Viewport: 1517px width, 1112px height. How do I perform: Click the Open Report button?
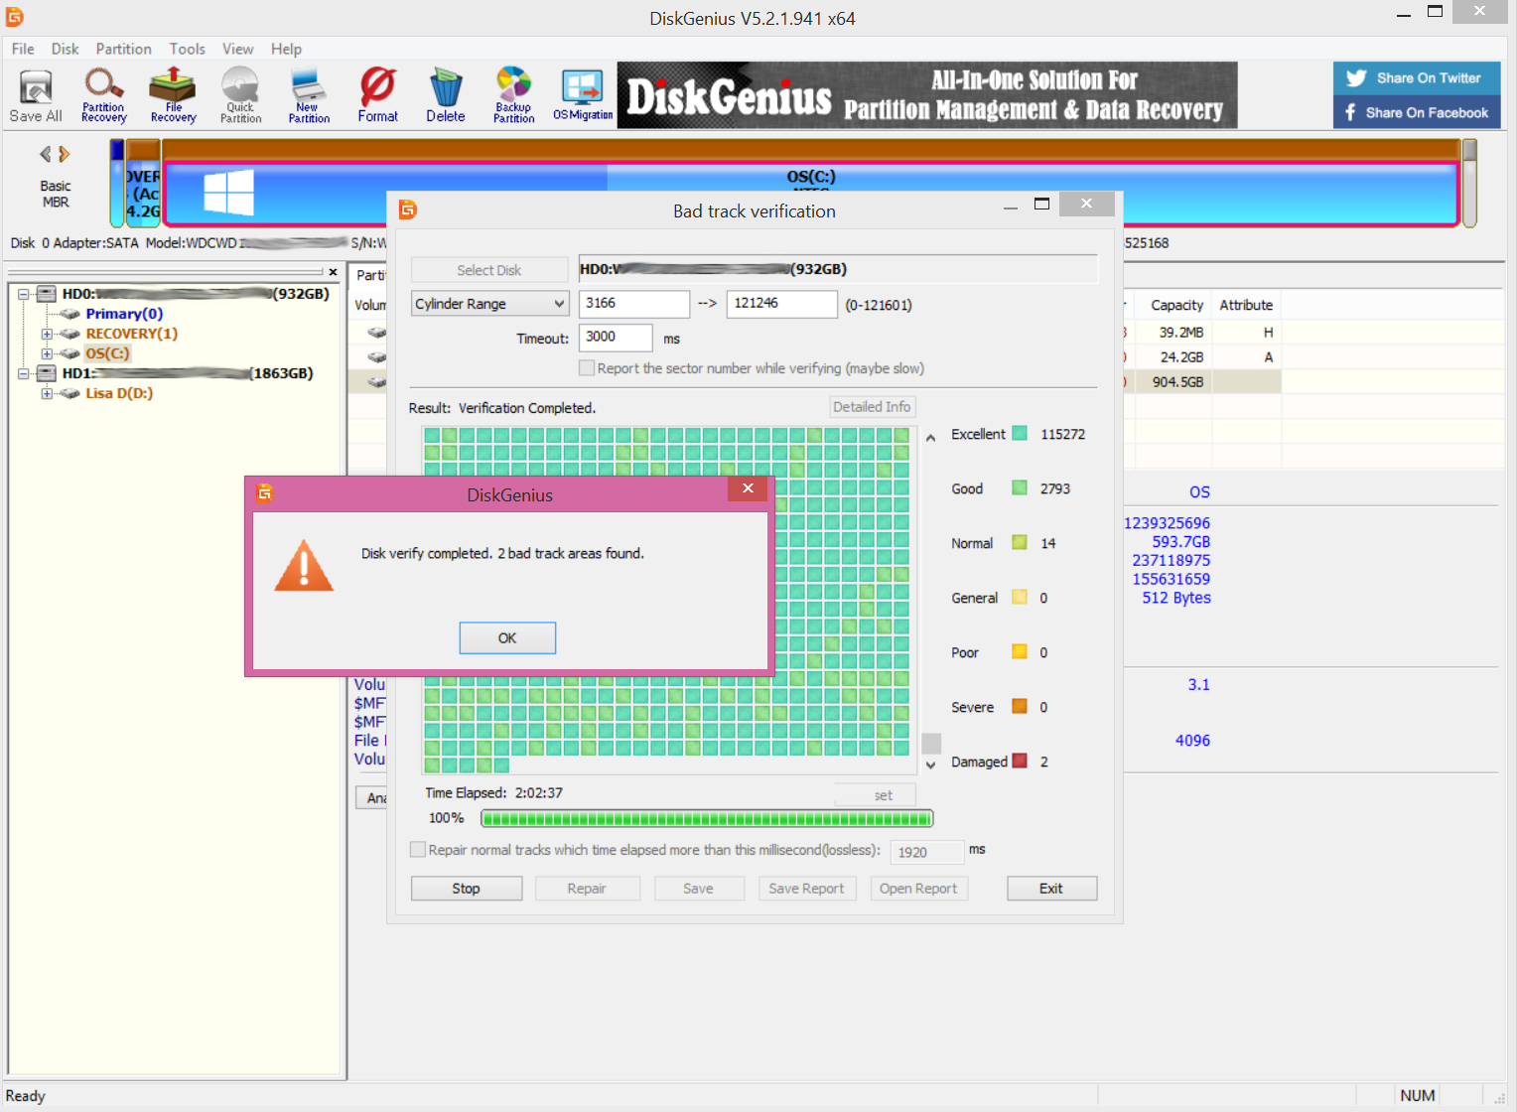coord(918,889)
